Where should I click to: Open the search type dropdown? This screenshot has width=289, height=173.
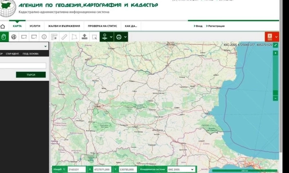24,46
